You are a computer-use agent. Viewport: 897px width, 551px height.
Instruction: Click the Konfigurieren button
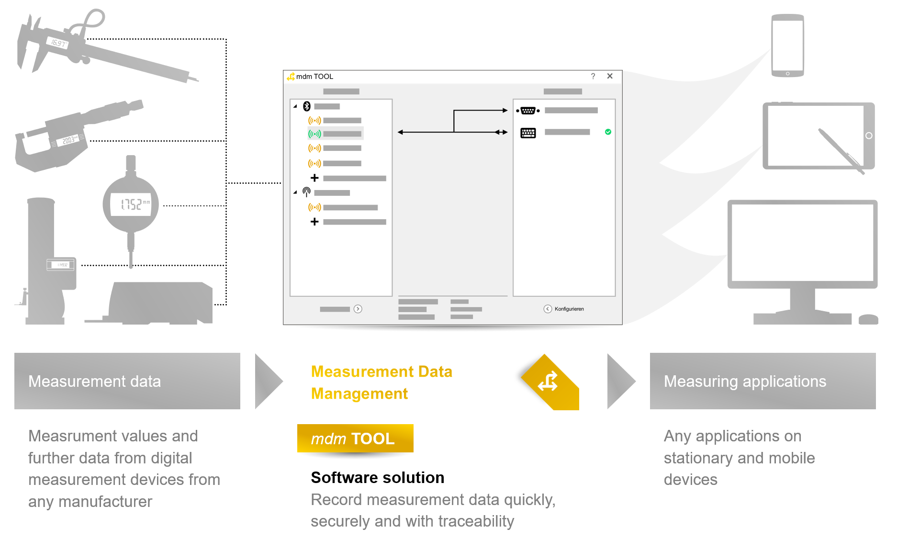click(564, 309)
